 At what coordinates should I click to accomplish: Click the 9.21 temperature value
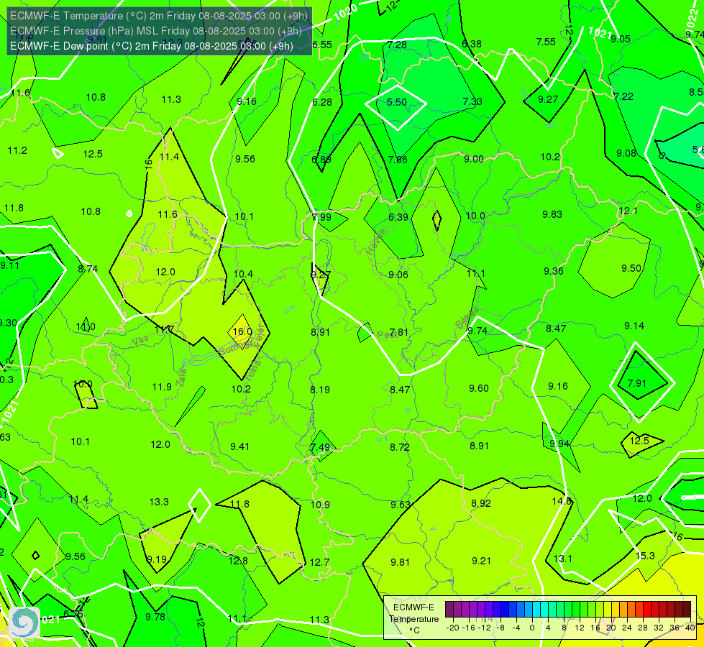[481, 561]
